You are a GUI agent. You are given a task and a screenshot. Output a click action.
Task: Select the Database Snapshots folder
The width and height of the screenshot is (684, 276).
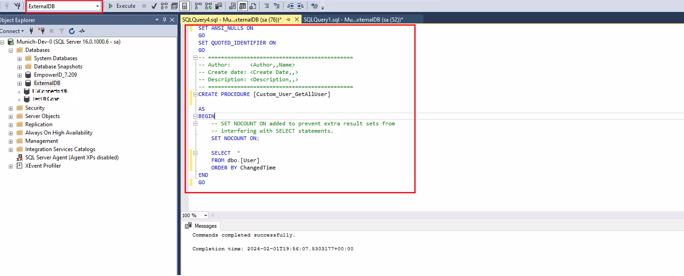[58, 67]
